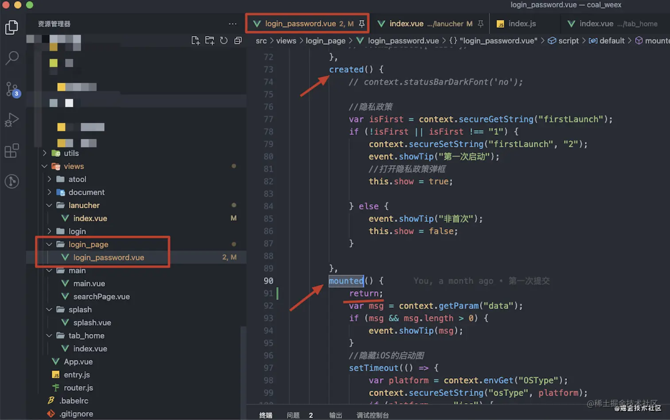Expand the login folder
The width and height of the screenshot is (670, 420).
49,231
